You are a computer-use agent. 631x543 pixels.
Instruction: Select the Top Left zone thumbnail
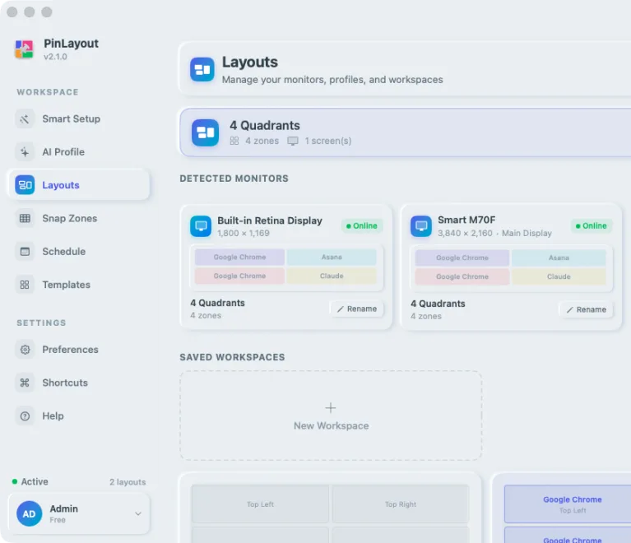pyautogui.click(x=260, y=504)
